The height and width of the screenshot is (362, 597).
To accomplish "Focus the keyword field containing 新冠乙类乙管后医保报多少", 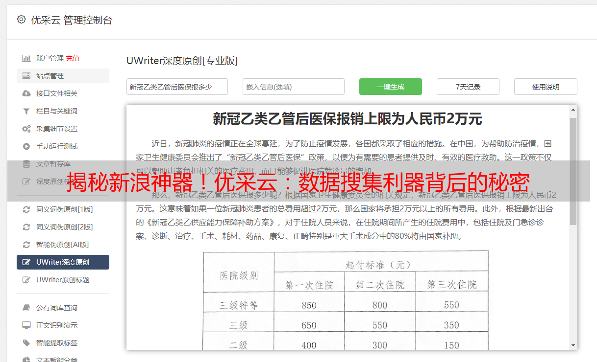I will [x=177, y=87].
